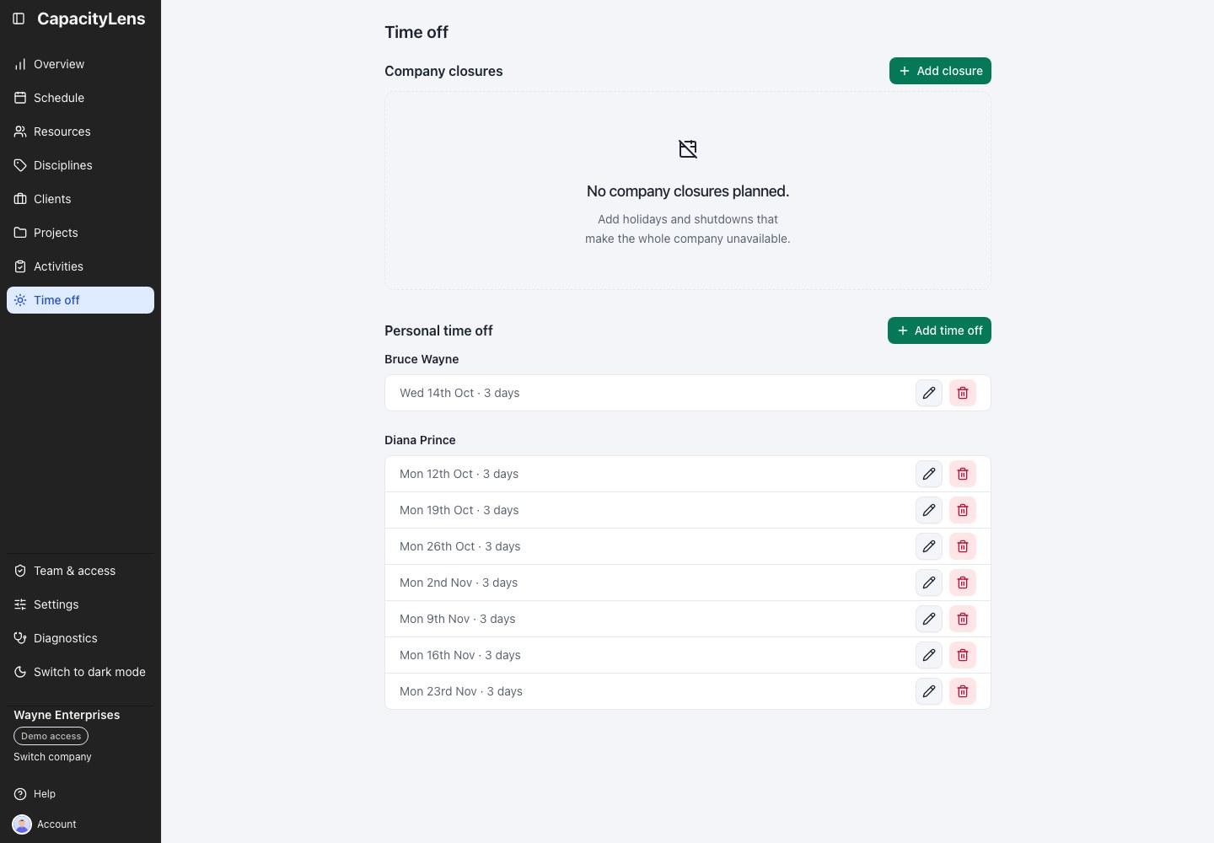This screenshot has width=1214, height=843.
Task: Click the CapacityLens logo title
Action: point(91,19)
